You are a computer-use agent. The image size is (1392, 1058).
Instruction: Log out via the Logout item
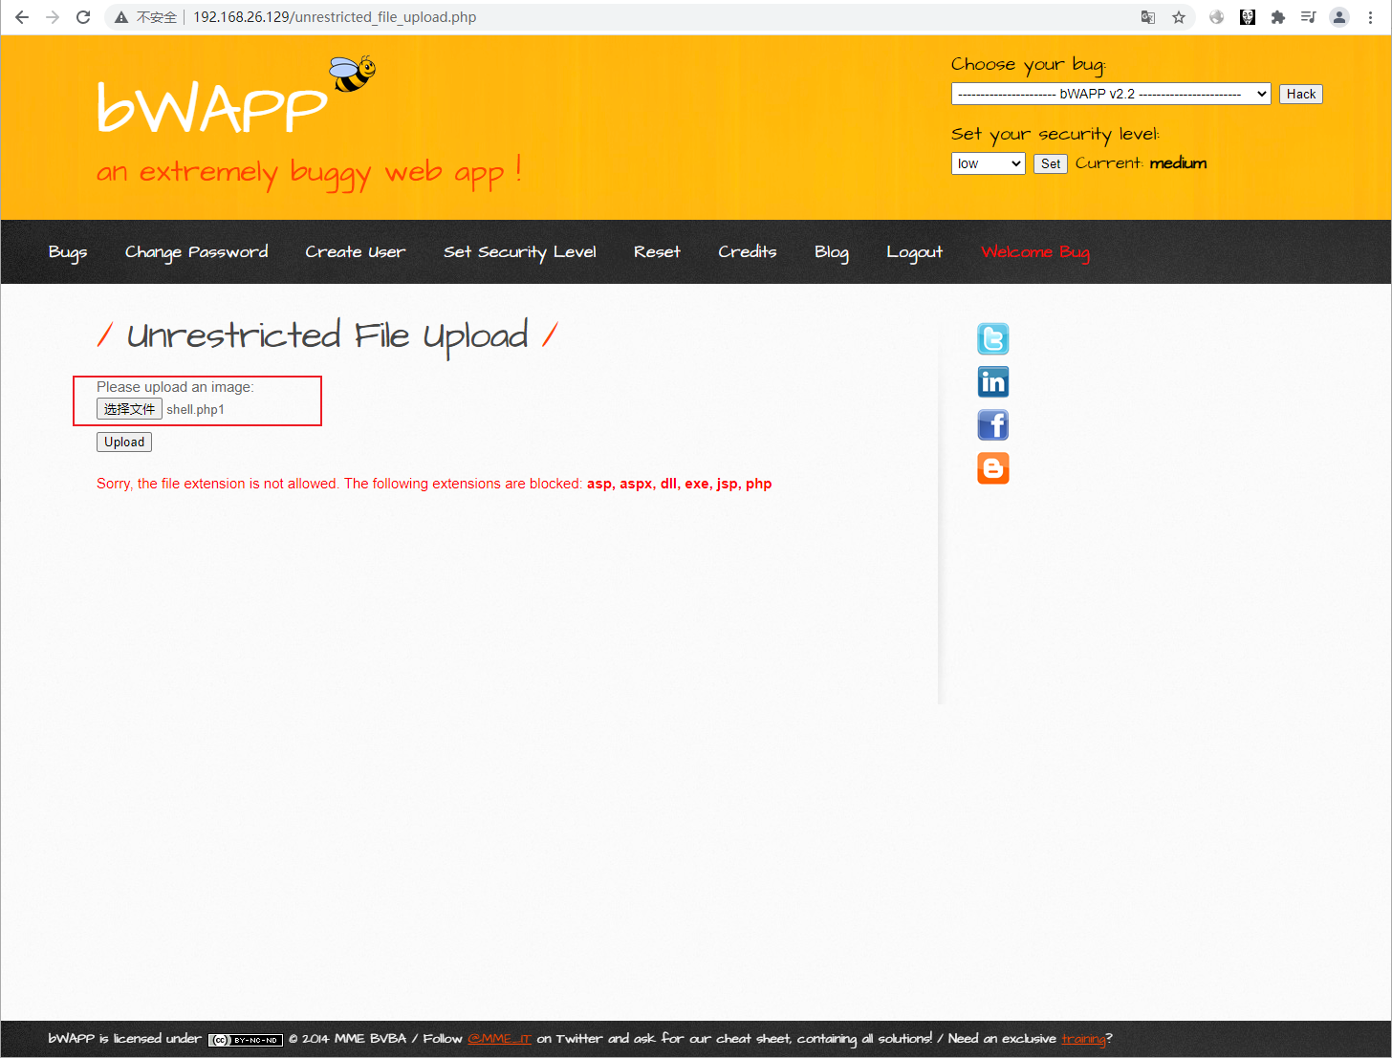[914, 252]
